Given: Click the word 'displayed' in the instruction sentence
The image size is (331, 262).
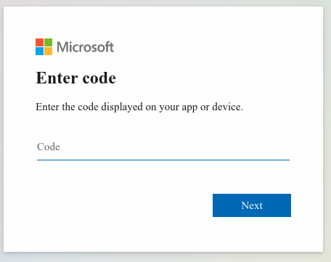Looking at the screenshot, I should pyautogui.click(x=122, y=107).
